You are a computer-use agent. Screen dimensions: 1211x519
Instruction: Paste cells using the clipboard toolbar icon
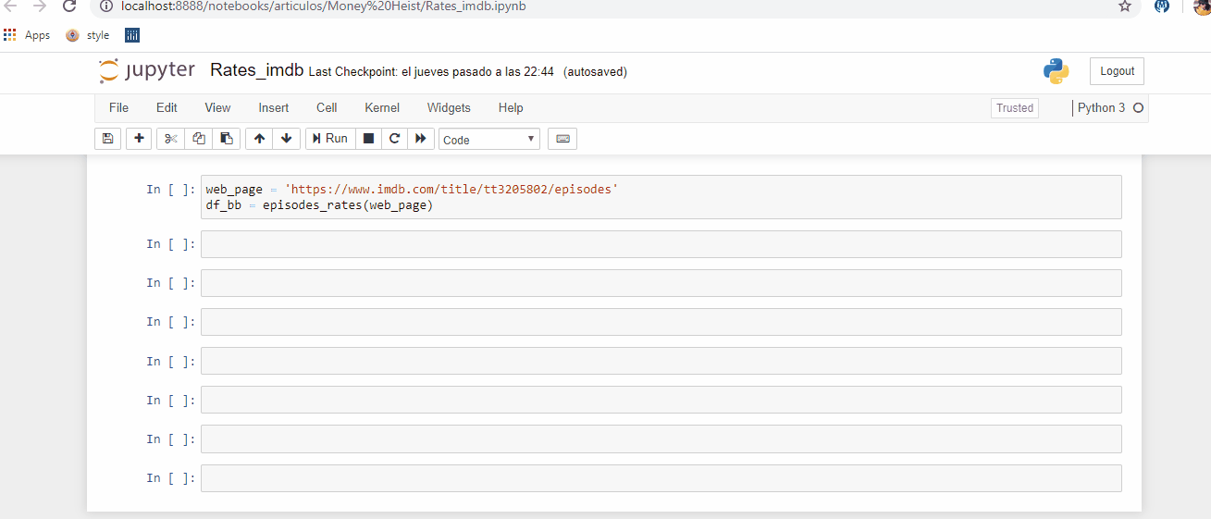pyautogui.click(x=226, y=139)
